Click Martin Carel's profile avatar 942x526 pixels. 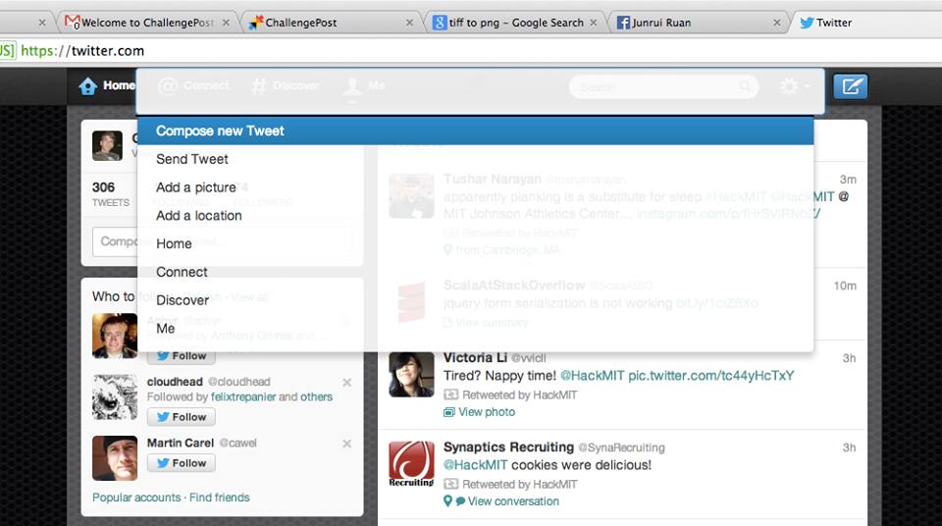[x=115, y=458]
